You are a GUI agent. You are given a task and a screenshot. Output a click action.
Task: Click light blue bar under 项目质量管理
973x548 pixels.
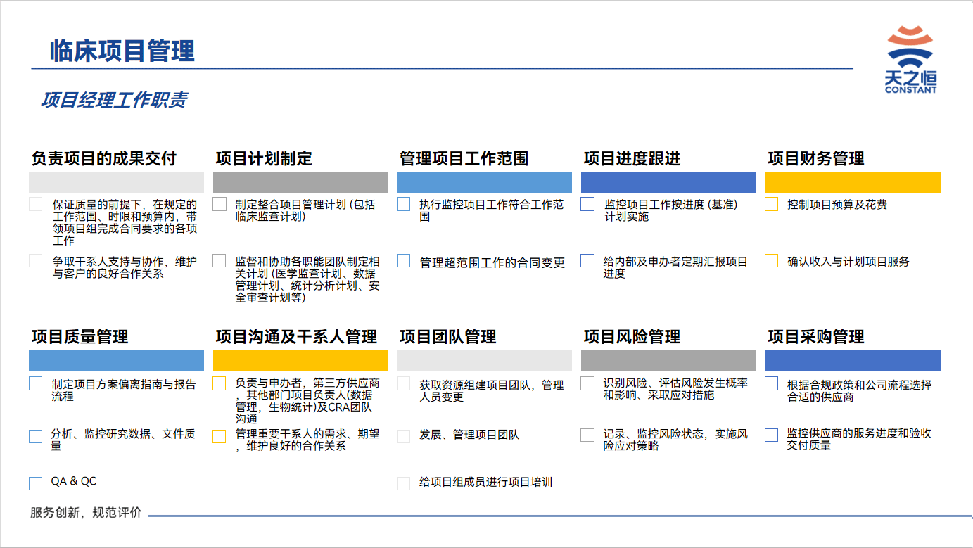(116, 361)
